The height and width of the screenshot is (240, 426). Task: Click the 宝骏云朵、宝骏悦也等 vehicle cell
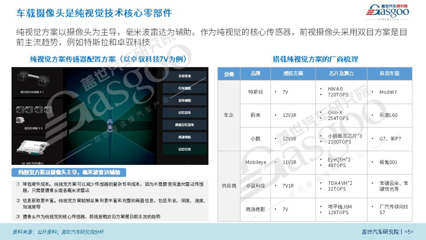[390, 186]
